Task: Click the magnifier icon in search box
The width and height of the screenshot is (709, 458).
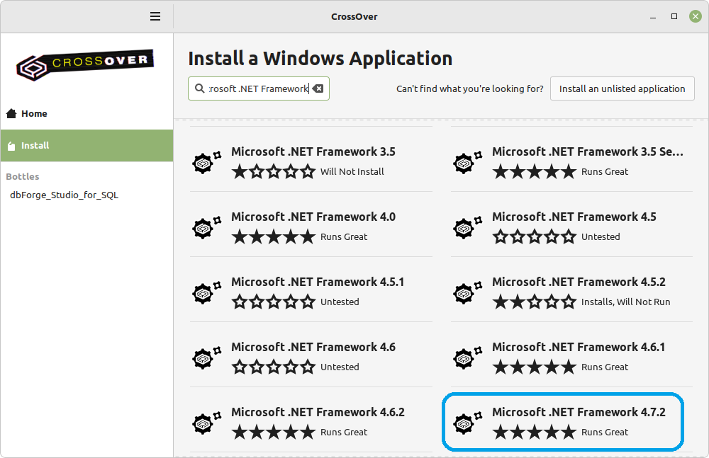Action: point(199,88)
